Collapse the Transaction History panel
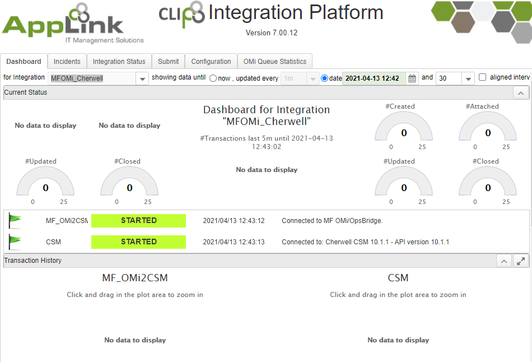The height and width of the screenshot is (362, 532). [x=504, y=261]
